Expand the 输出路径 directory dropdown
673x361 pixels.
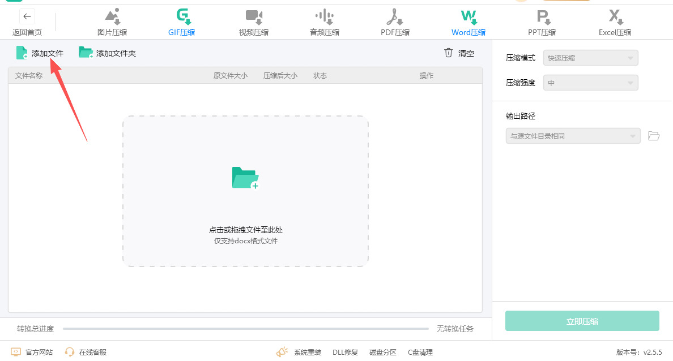coord(573,136)
